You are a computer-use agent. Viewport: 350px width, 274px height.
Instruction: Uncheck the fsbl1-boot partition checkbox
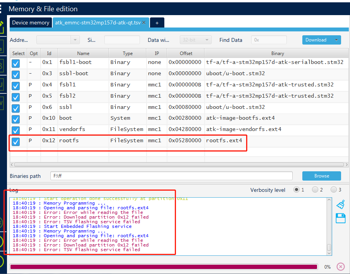[16, 64]
